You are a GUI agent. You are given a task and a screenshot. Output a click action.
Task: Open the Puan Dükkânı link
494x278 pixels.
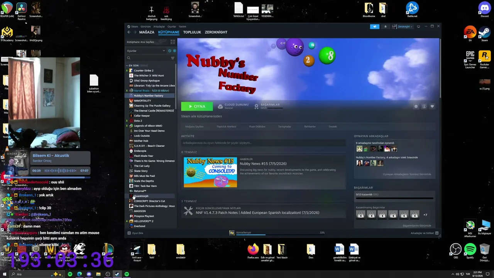(x=257, y=127)
